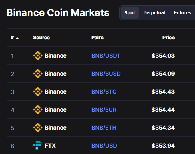195x154 pixels.
Task: Switch to the Perpetual tab
Action: click(154, 13)
